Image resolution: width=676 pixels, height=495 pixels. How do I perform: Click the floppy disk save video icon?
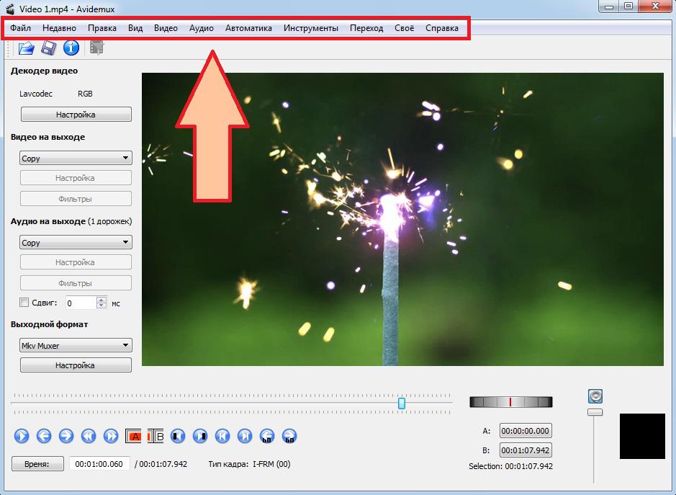tap(48, 48)
